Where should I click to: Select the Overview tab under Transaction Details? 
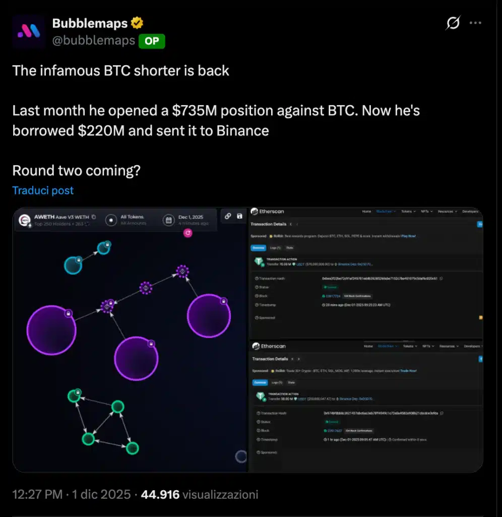[x=258, y=247]
